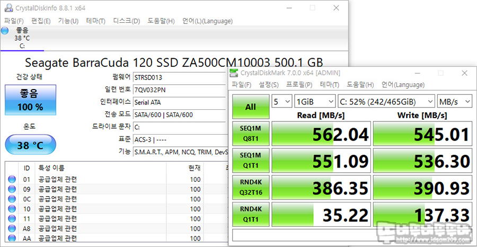Click the CrystalDiskInfo title bar icon
477x247 pixels.
coord(9,8)
